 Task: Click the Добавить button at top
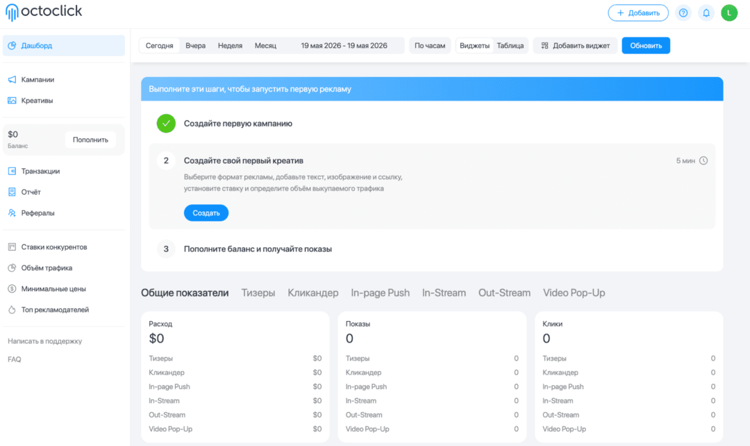(x=638, y=13)
